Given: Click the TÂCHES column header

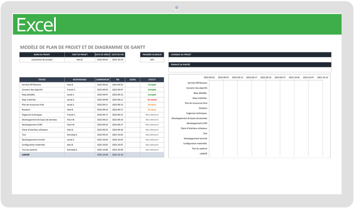Looking at the screenshot, I should pyautogui.click(x=42, y=79).
